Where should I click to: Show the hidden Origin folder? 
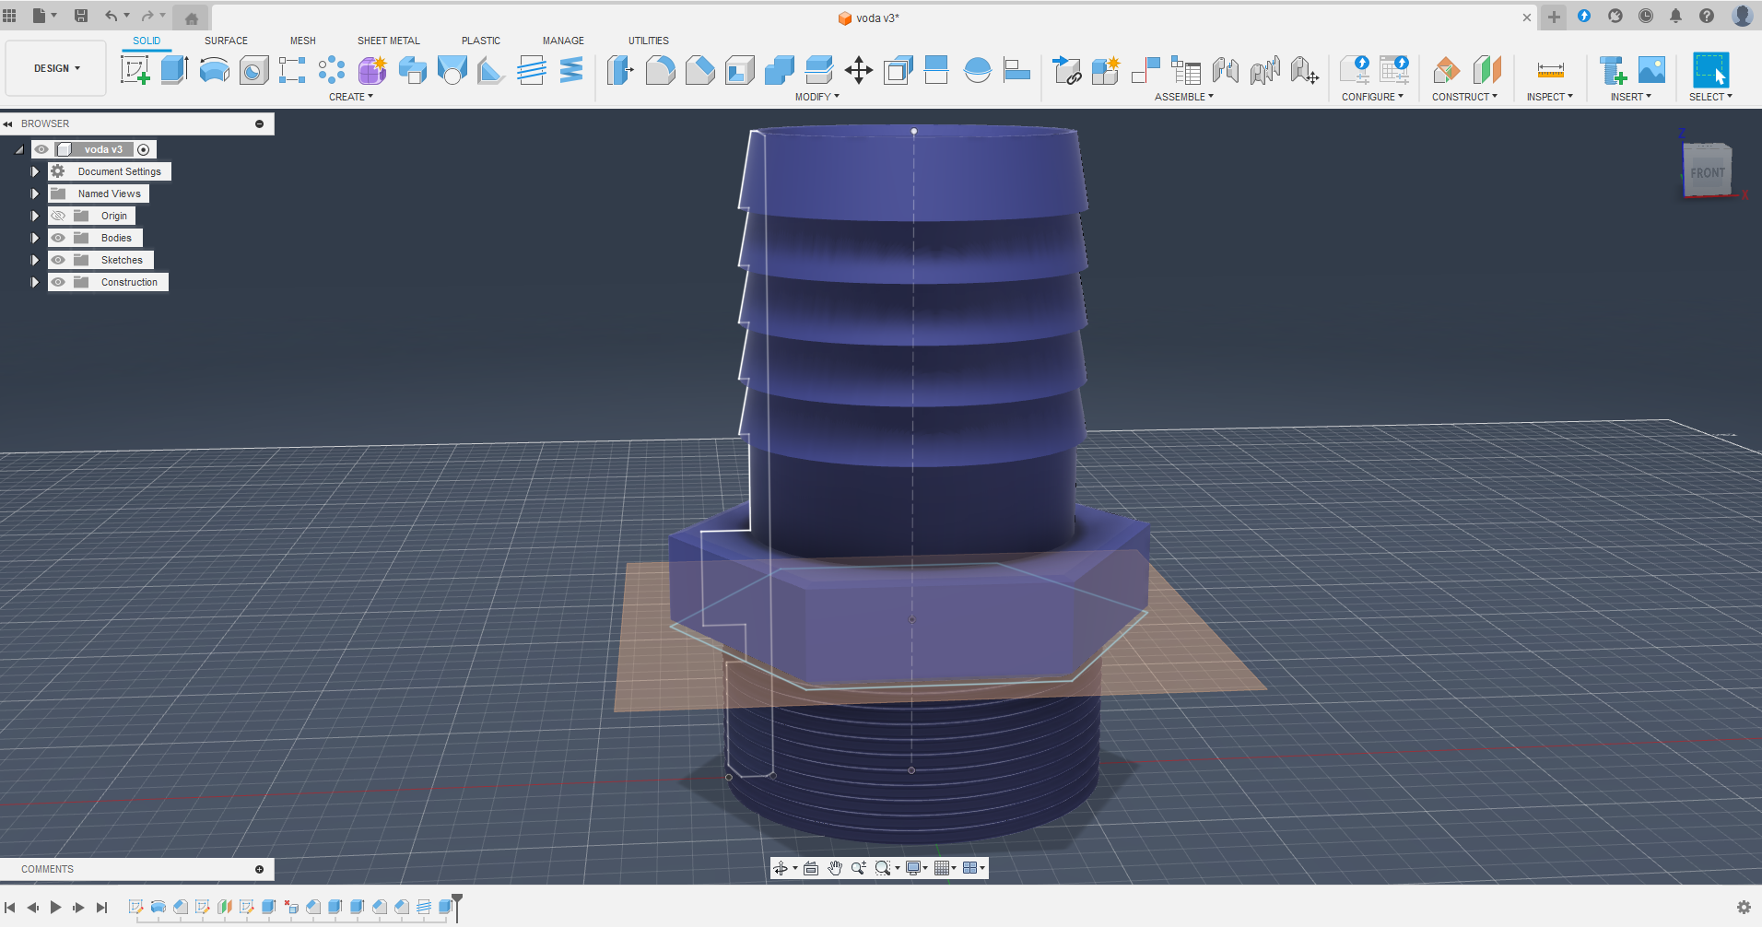[x=58, y=216]
